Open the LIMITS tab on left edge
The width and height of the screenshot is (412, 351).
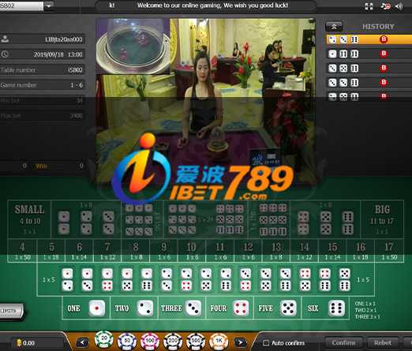pyautogui.click(x=11, y=311)
